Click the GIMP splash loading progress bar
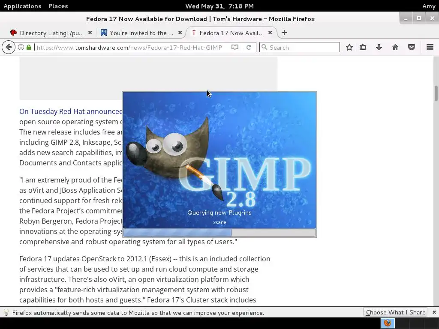 [219, 233]
